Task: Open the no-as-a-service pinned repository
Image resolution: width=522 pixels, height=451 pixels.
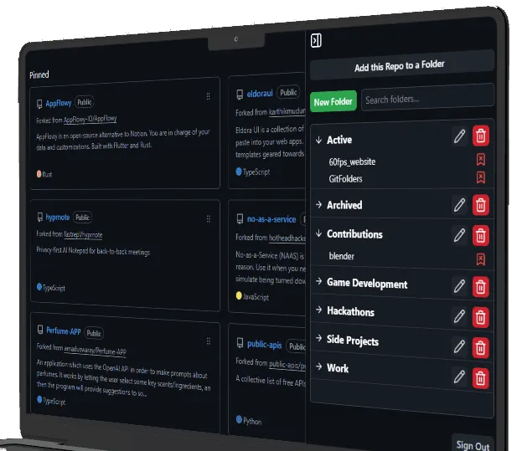Action: pos(271,219)
